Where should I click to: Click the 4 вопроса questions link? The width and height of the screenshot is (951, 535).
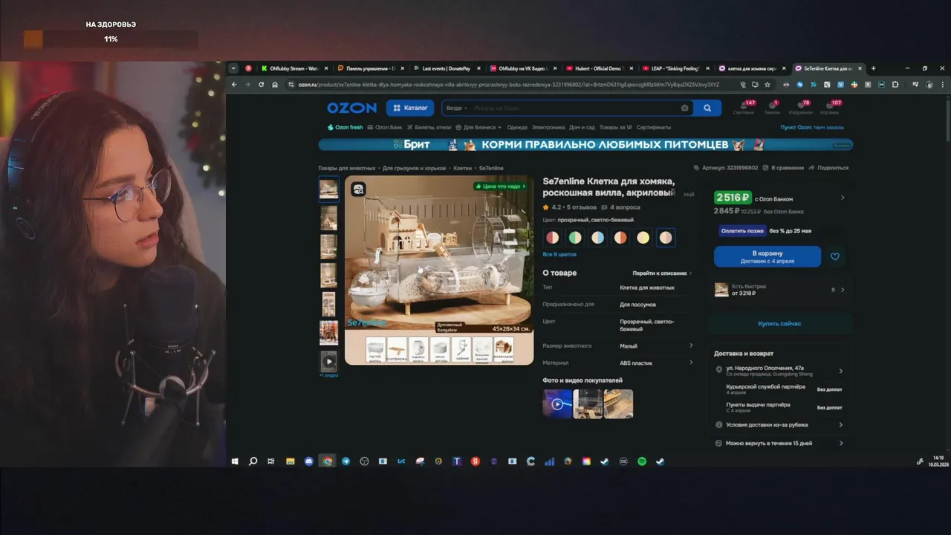(x=620, y=207)
